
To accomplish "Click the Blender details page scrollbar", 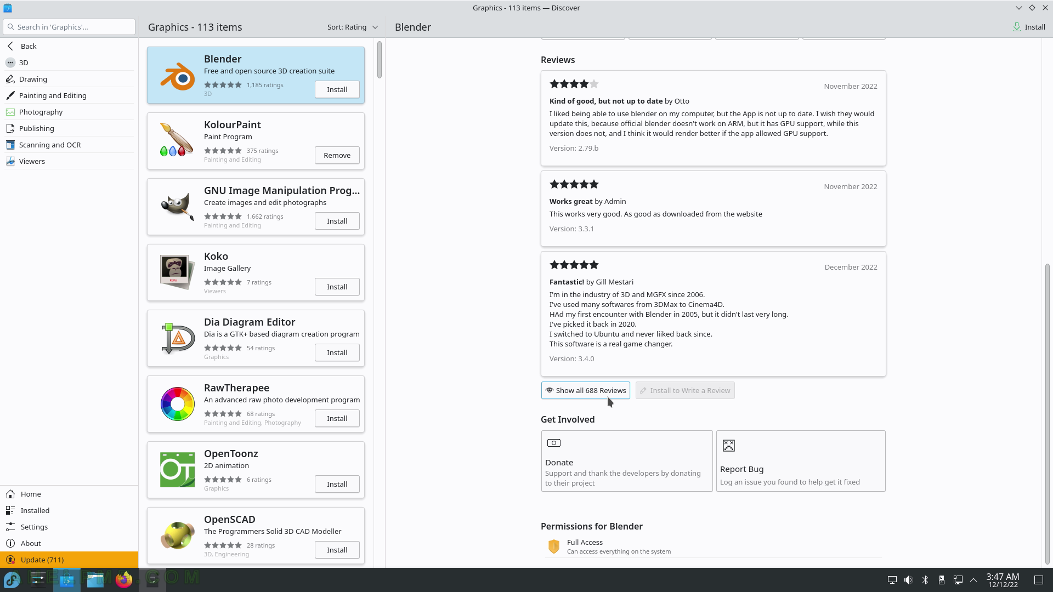I will tap(1047, 414).
